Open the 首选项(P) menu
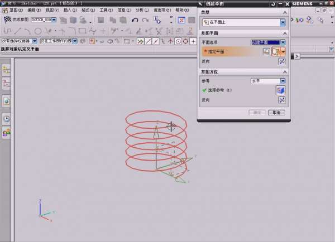The image size is (335, 242). tap(162, 10)
